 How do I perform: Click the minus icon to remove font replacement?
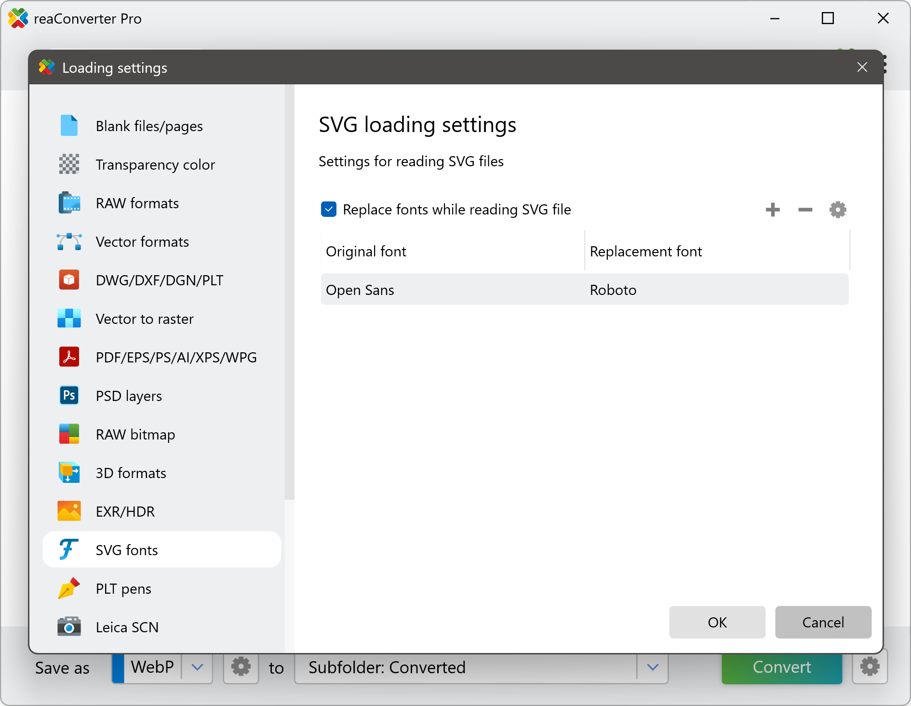[x=805, y=210]
